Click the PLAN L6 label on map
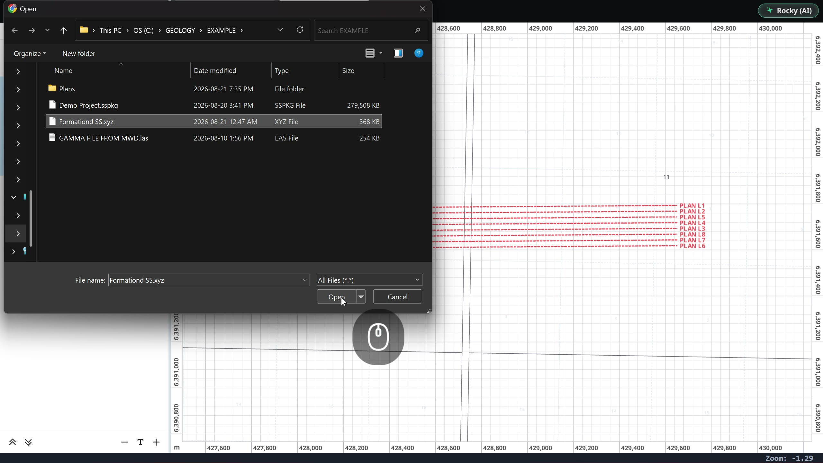The image size is (823, 463). (692, 246)
